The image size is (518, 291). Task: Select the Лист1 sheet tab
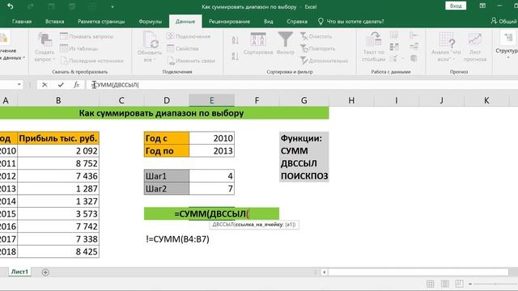pyautogui.click(x=19, y=272)
